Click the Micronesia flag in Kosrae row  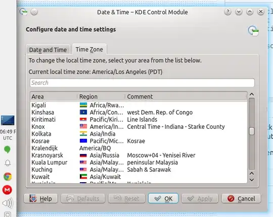[x=83, y=141]
